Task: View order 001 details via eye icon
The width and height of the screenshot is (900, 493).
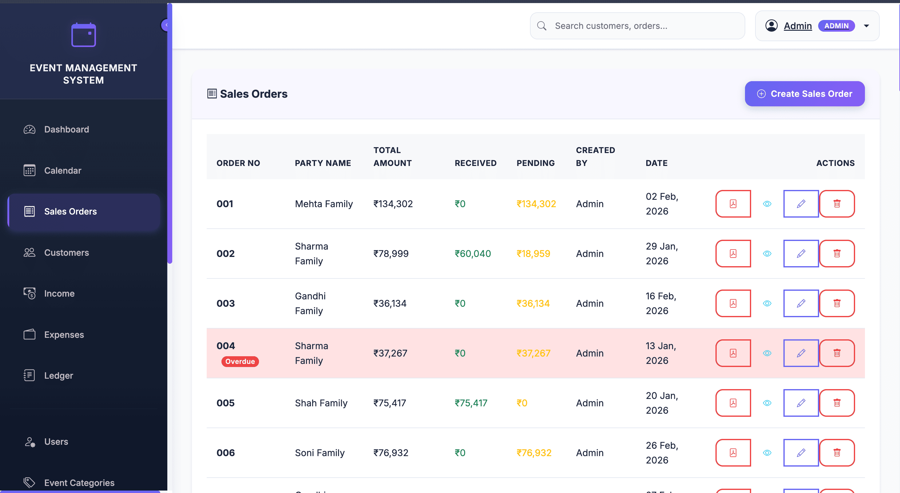Action: 767,204
